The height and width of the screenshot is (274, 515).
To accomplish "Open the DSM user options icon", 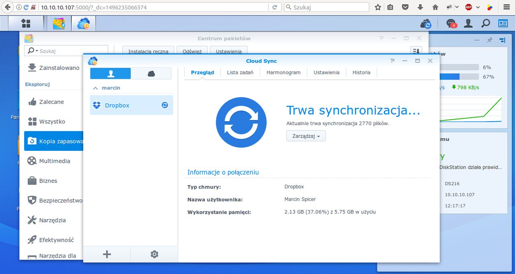I will pos(468,24).
